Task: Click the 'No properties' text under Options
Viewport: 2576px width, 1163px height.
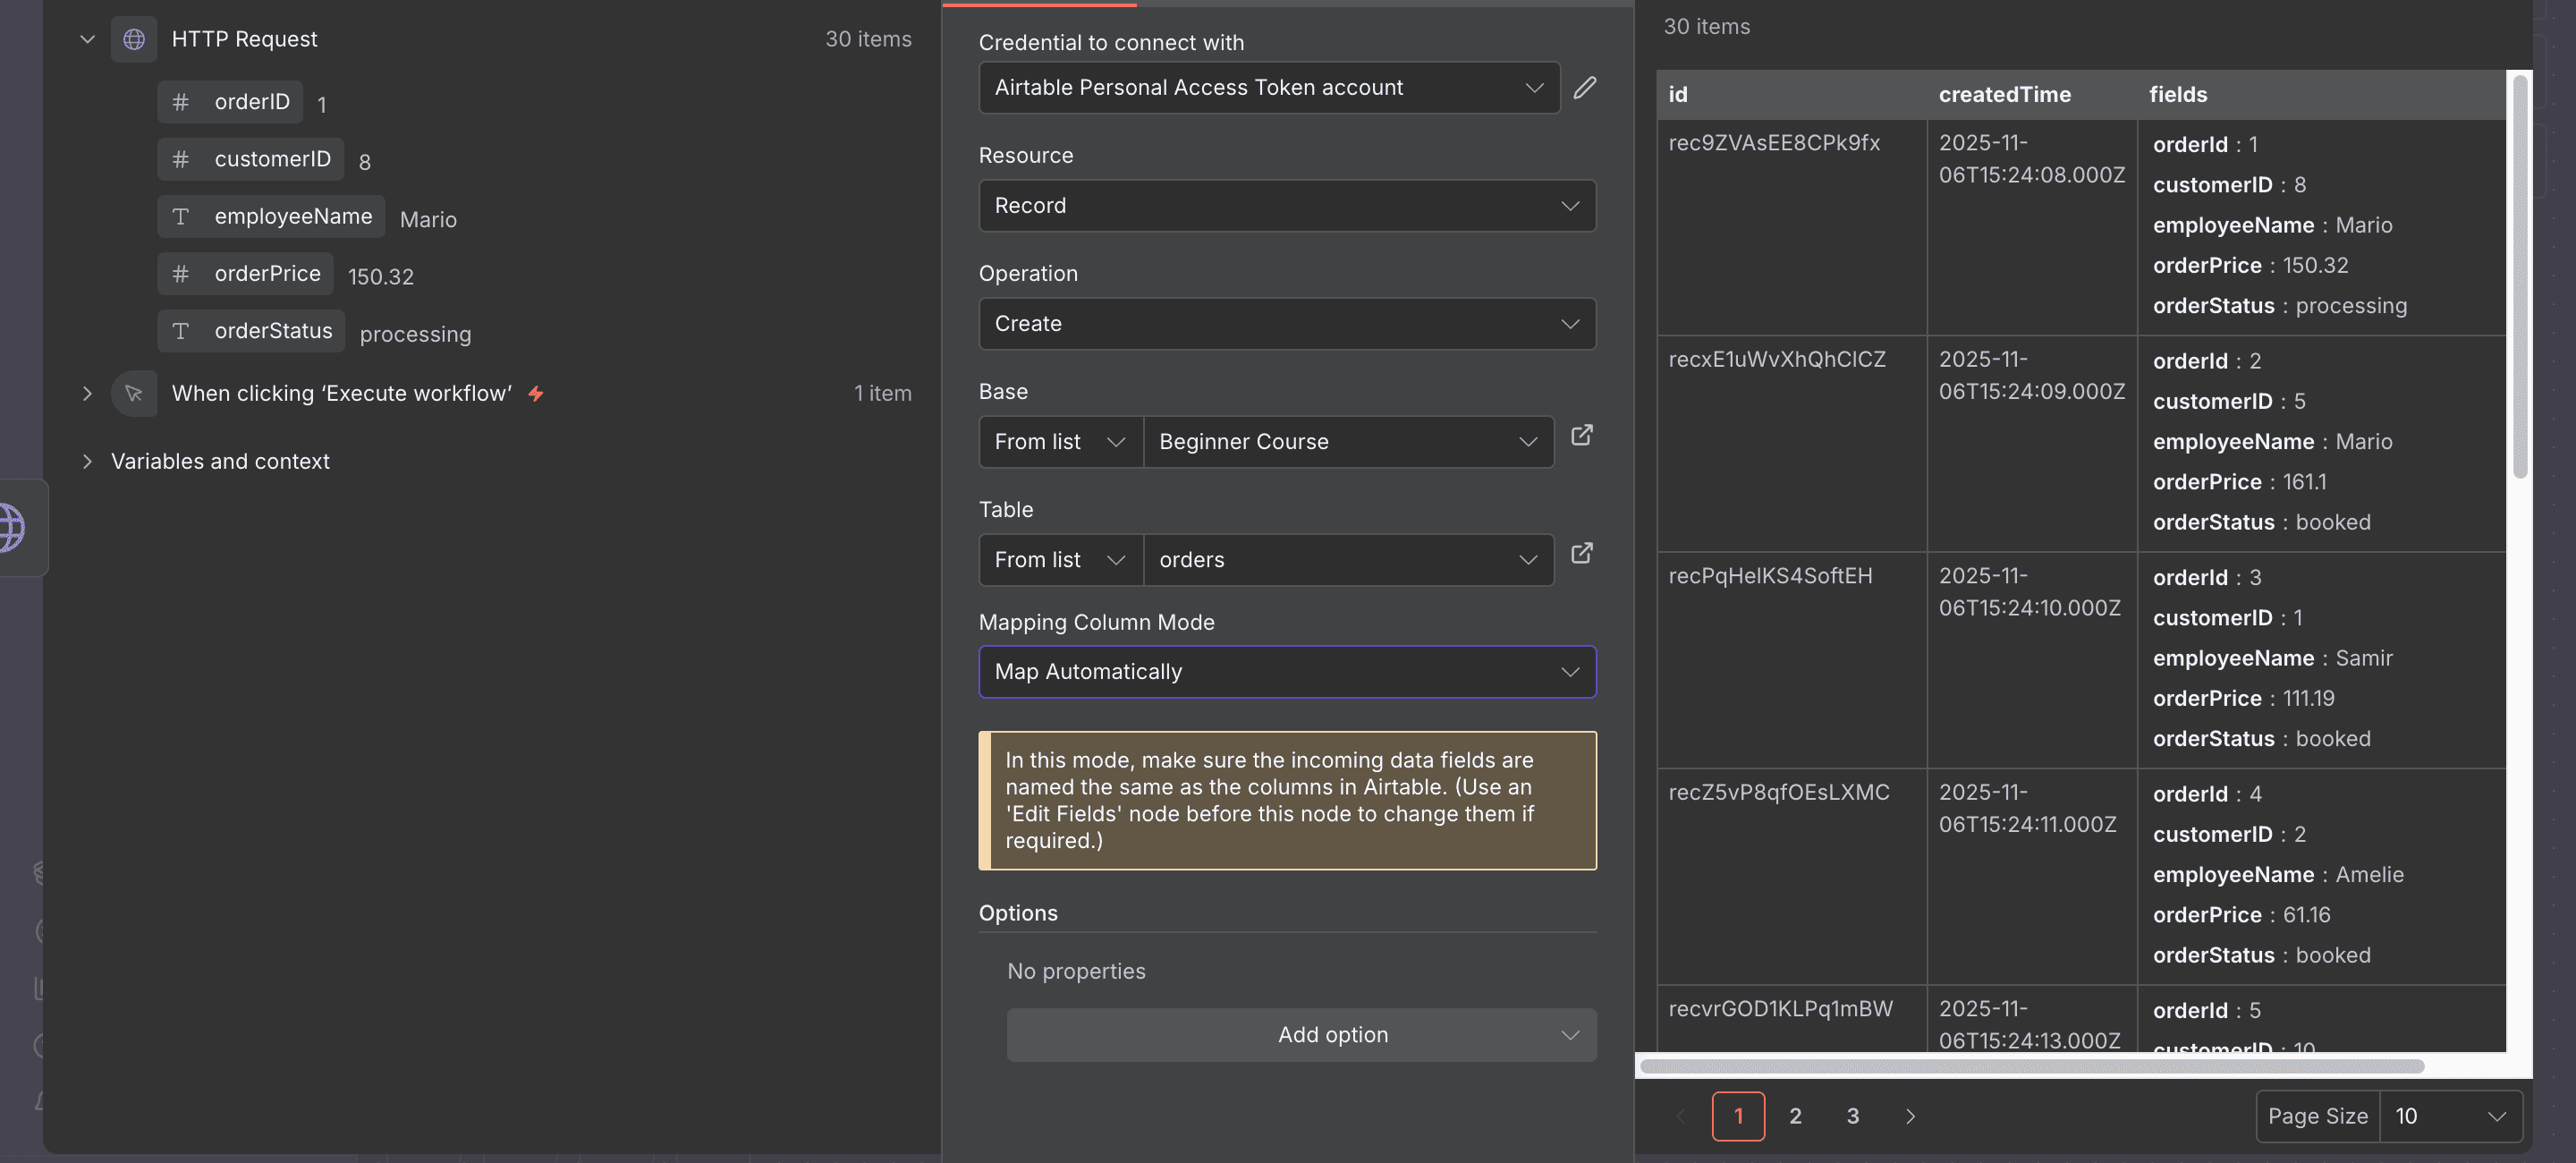Action: (x=1076, y=971)
